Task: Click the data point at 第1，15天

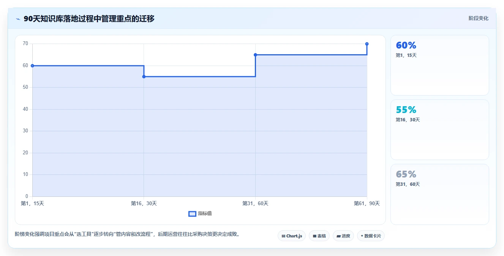Action: (x=32, y=66)
